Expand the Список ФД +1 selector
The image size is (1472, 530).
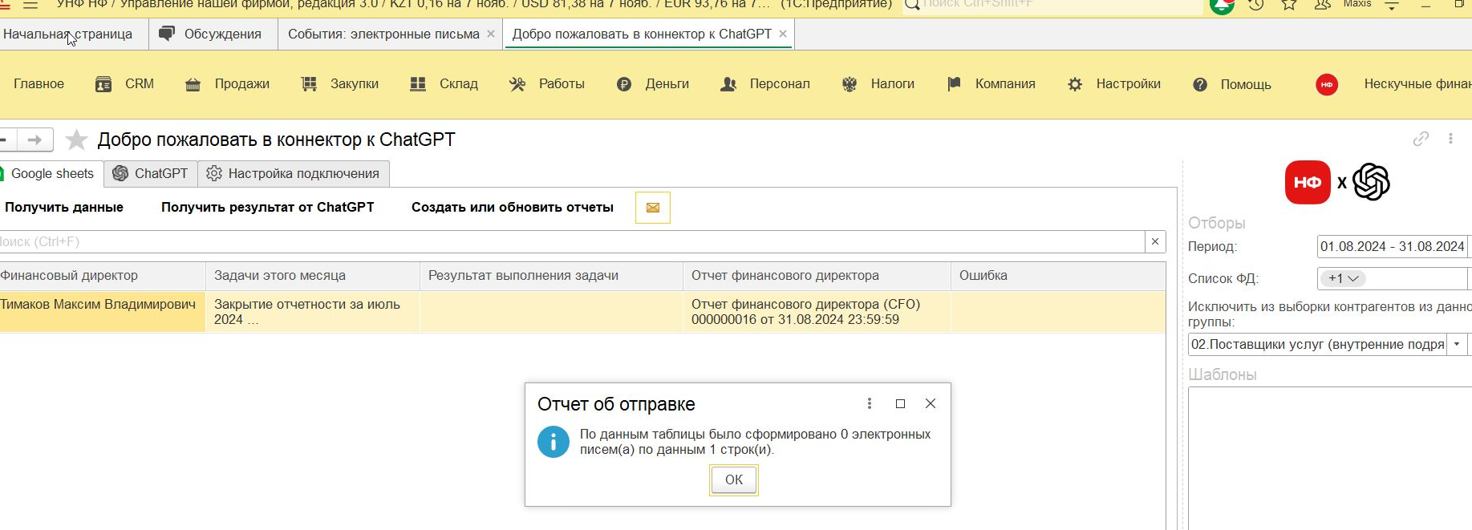point(1343,278)
